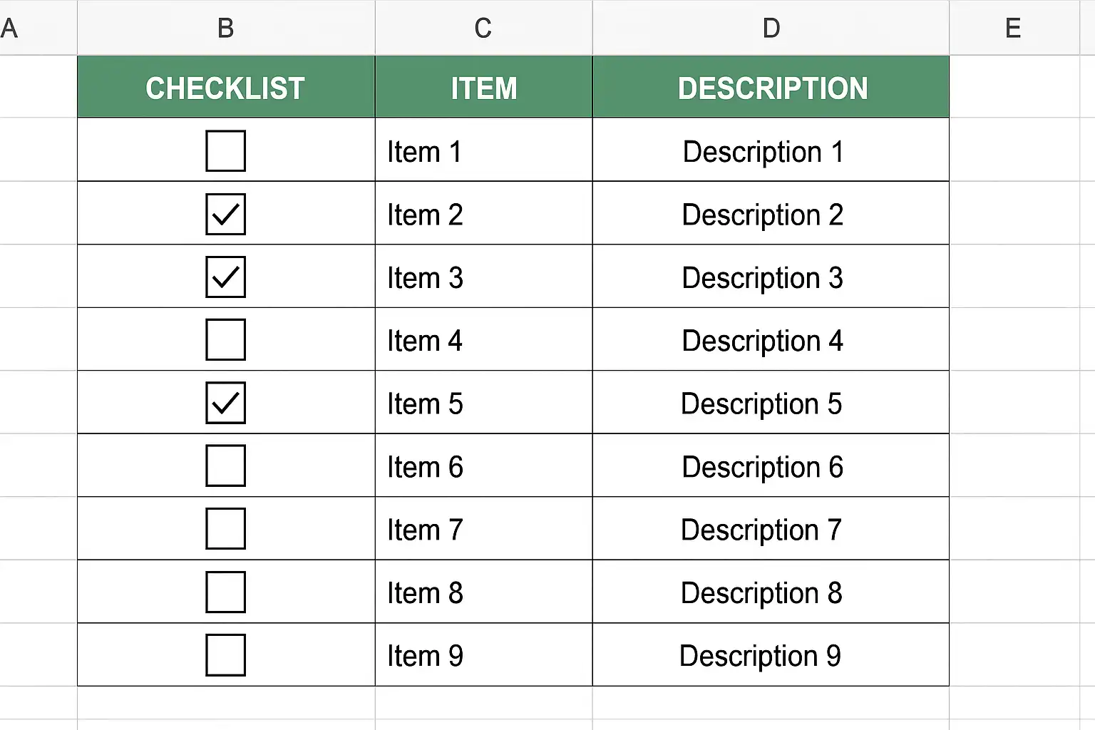1095x730 pixels.
Task: Uncheck the checkbox for Item 5
Action: 225,403
